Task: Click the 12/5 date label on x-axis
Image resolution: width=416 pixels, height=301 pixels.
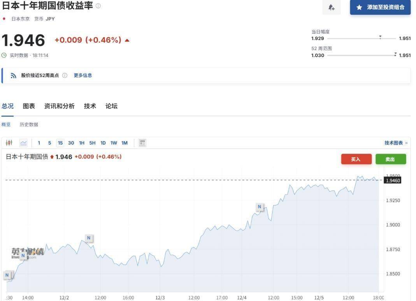Action: pyautogui.click(x=319, y=298)
